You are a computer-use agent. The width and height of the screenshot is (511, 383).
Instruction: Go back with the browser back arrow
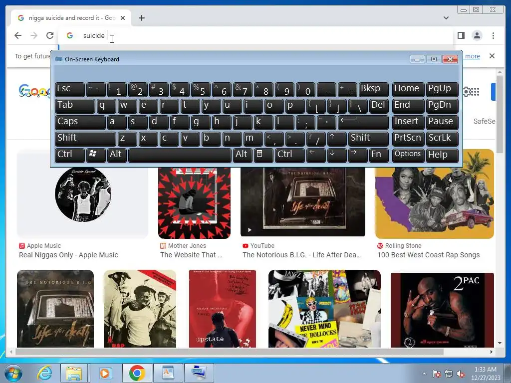tap(18, 35)
